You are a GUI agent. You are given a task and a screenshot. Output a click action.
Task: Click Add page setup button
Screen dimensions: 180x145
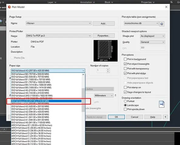[104, 24]
